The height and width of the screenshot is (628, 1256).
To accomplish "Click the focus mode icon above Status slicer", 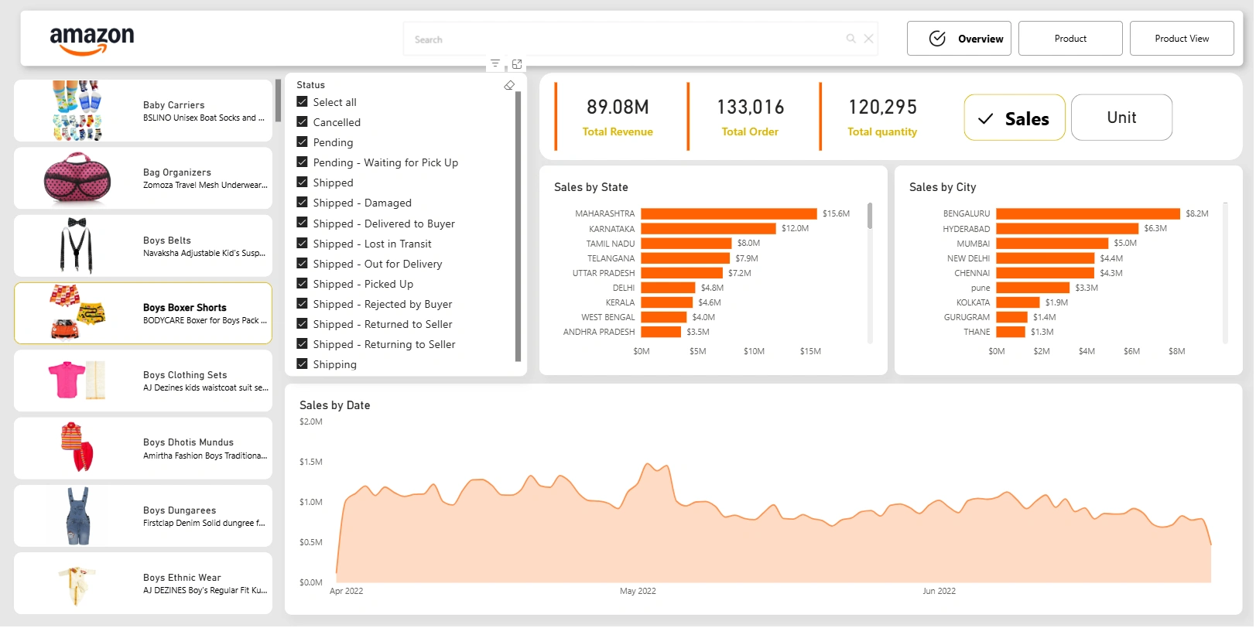I will tap(517, 63).
